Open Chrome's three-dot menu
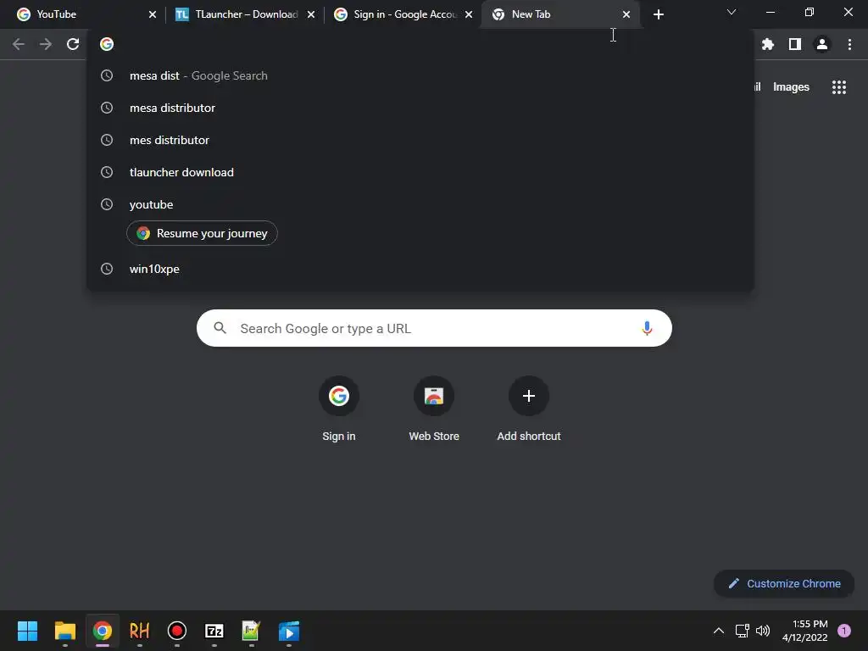868x651 pixels. coord(849,44)
